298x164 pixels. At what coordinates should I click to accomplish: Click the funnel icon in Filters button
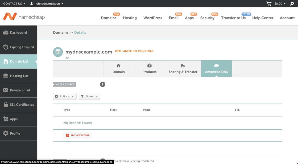click(x=82, y=96)
